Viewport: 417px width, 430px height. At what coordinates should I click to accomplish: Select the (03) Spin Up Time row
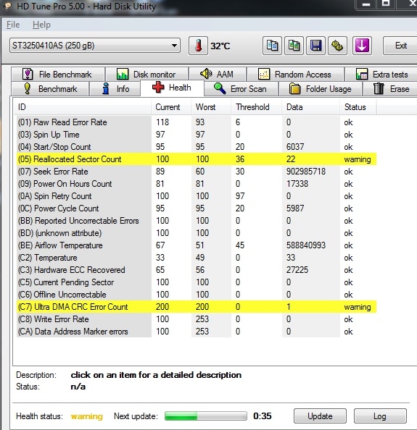tap(197, 135)
